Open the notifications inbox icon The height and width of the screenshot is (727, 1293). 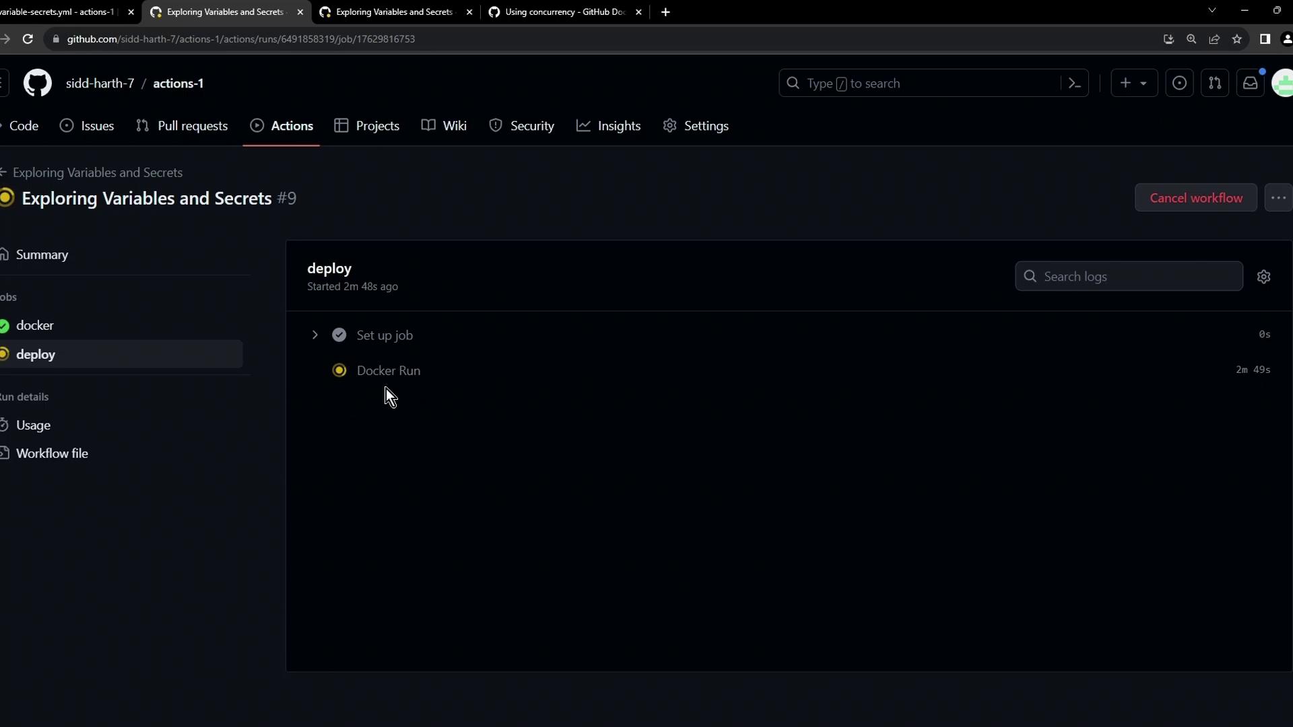tap(1251, 83)
